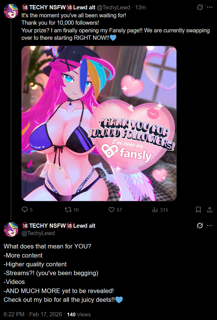This screenshot has width=217, height=320.
Task: Open the @TechyLewd handle below the display name
Action: [38, 233]
